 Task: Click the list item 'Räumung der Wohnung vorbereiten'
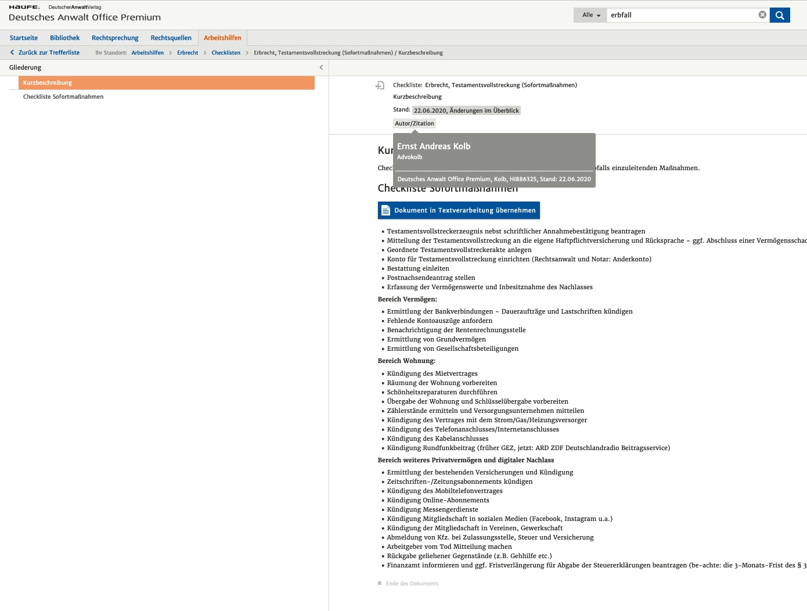[x=442, y=383]
